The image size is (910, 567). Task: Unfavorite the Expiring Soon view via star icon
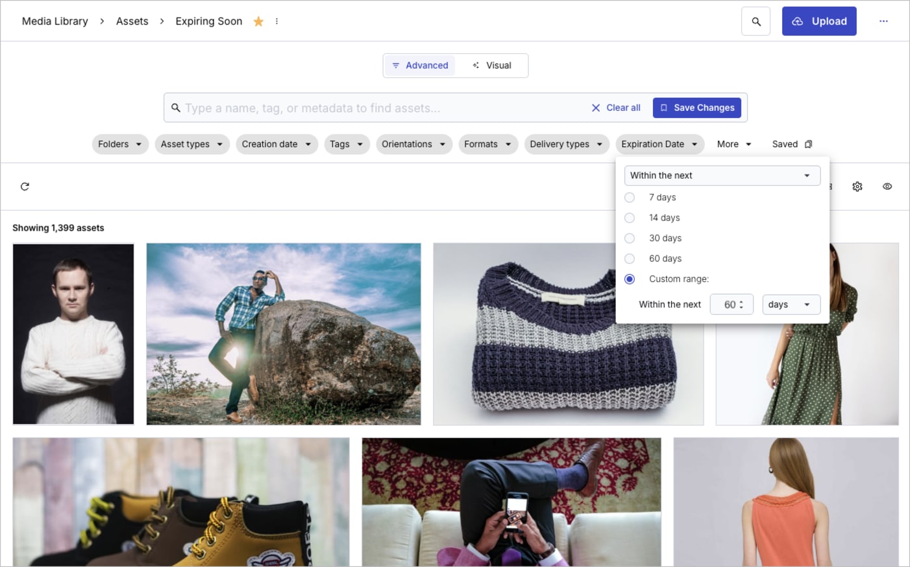pos(258,21)
